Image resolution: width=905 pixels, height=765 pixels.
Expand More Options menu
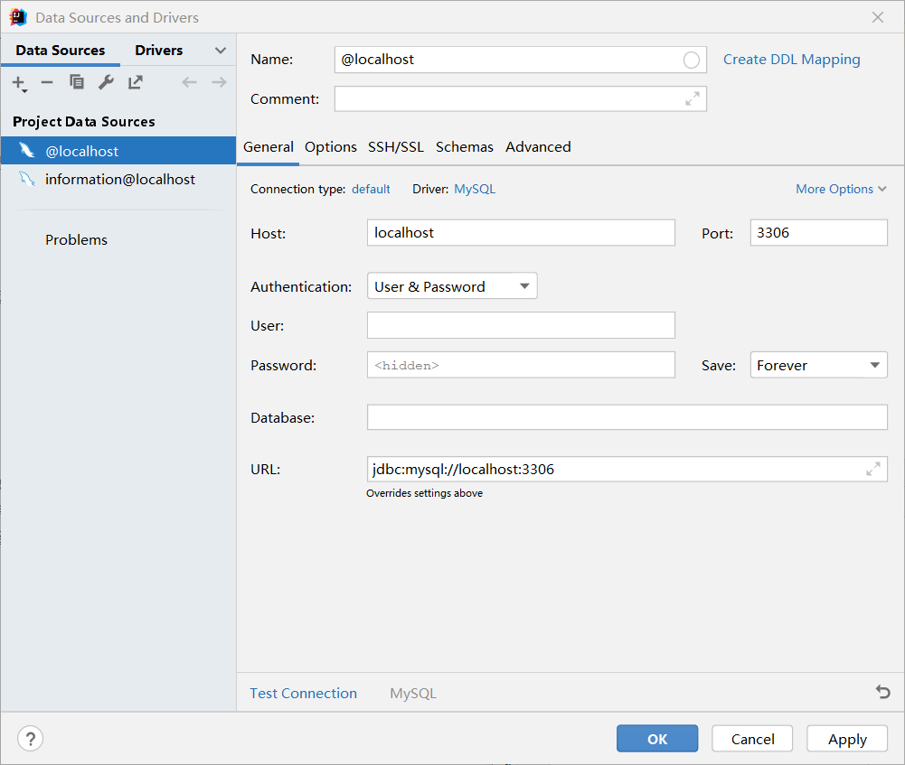(841, 189)
